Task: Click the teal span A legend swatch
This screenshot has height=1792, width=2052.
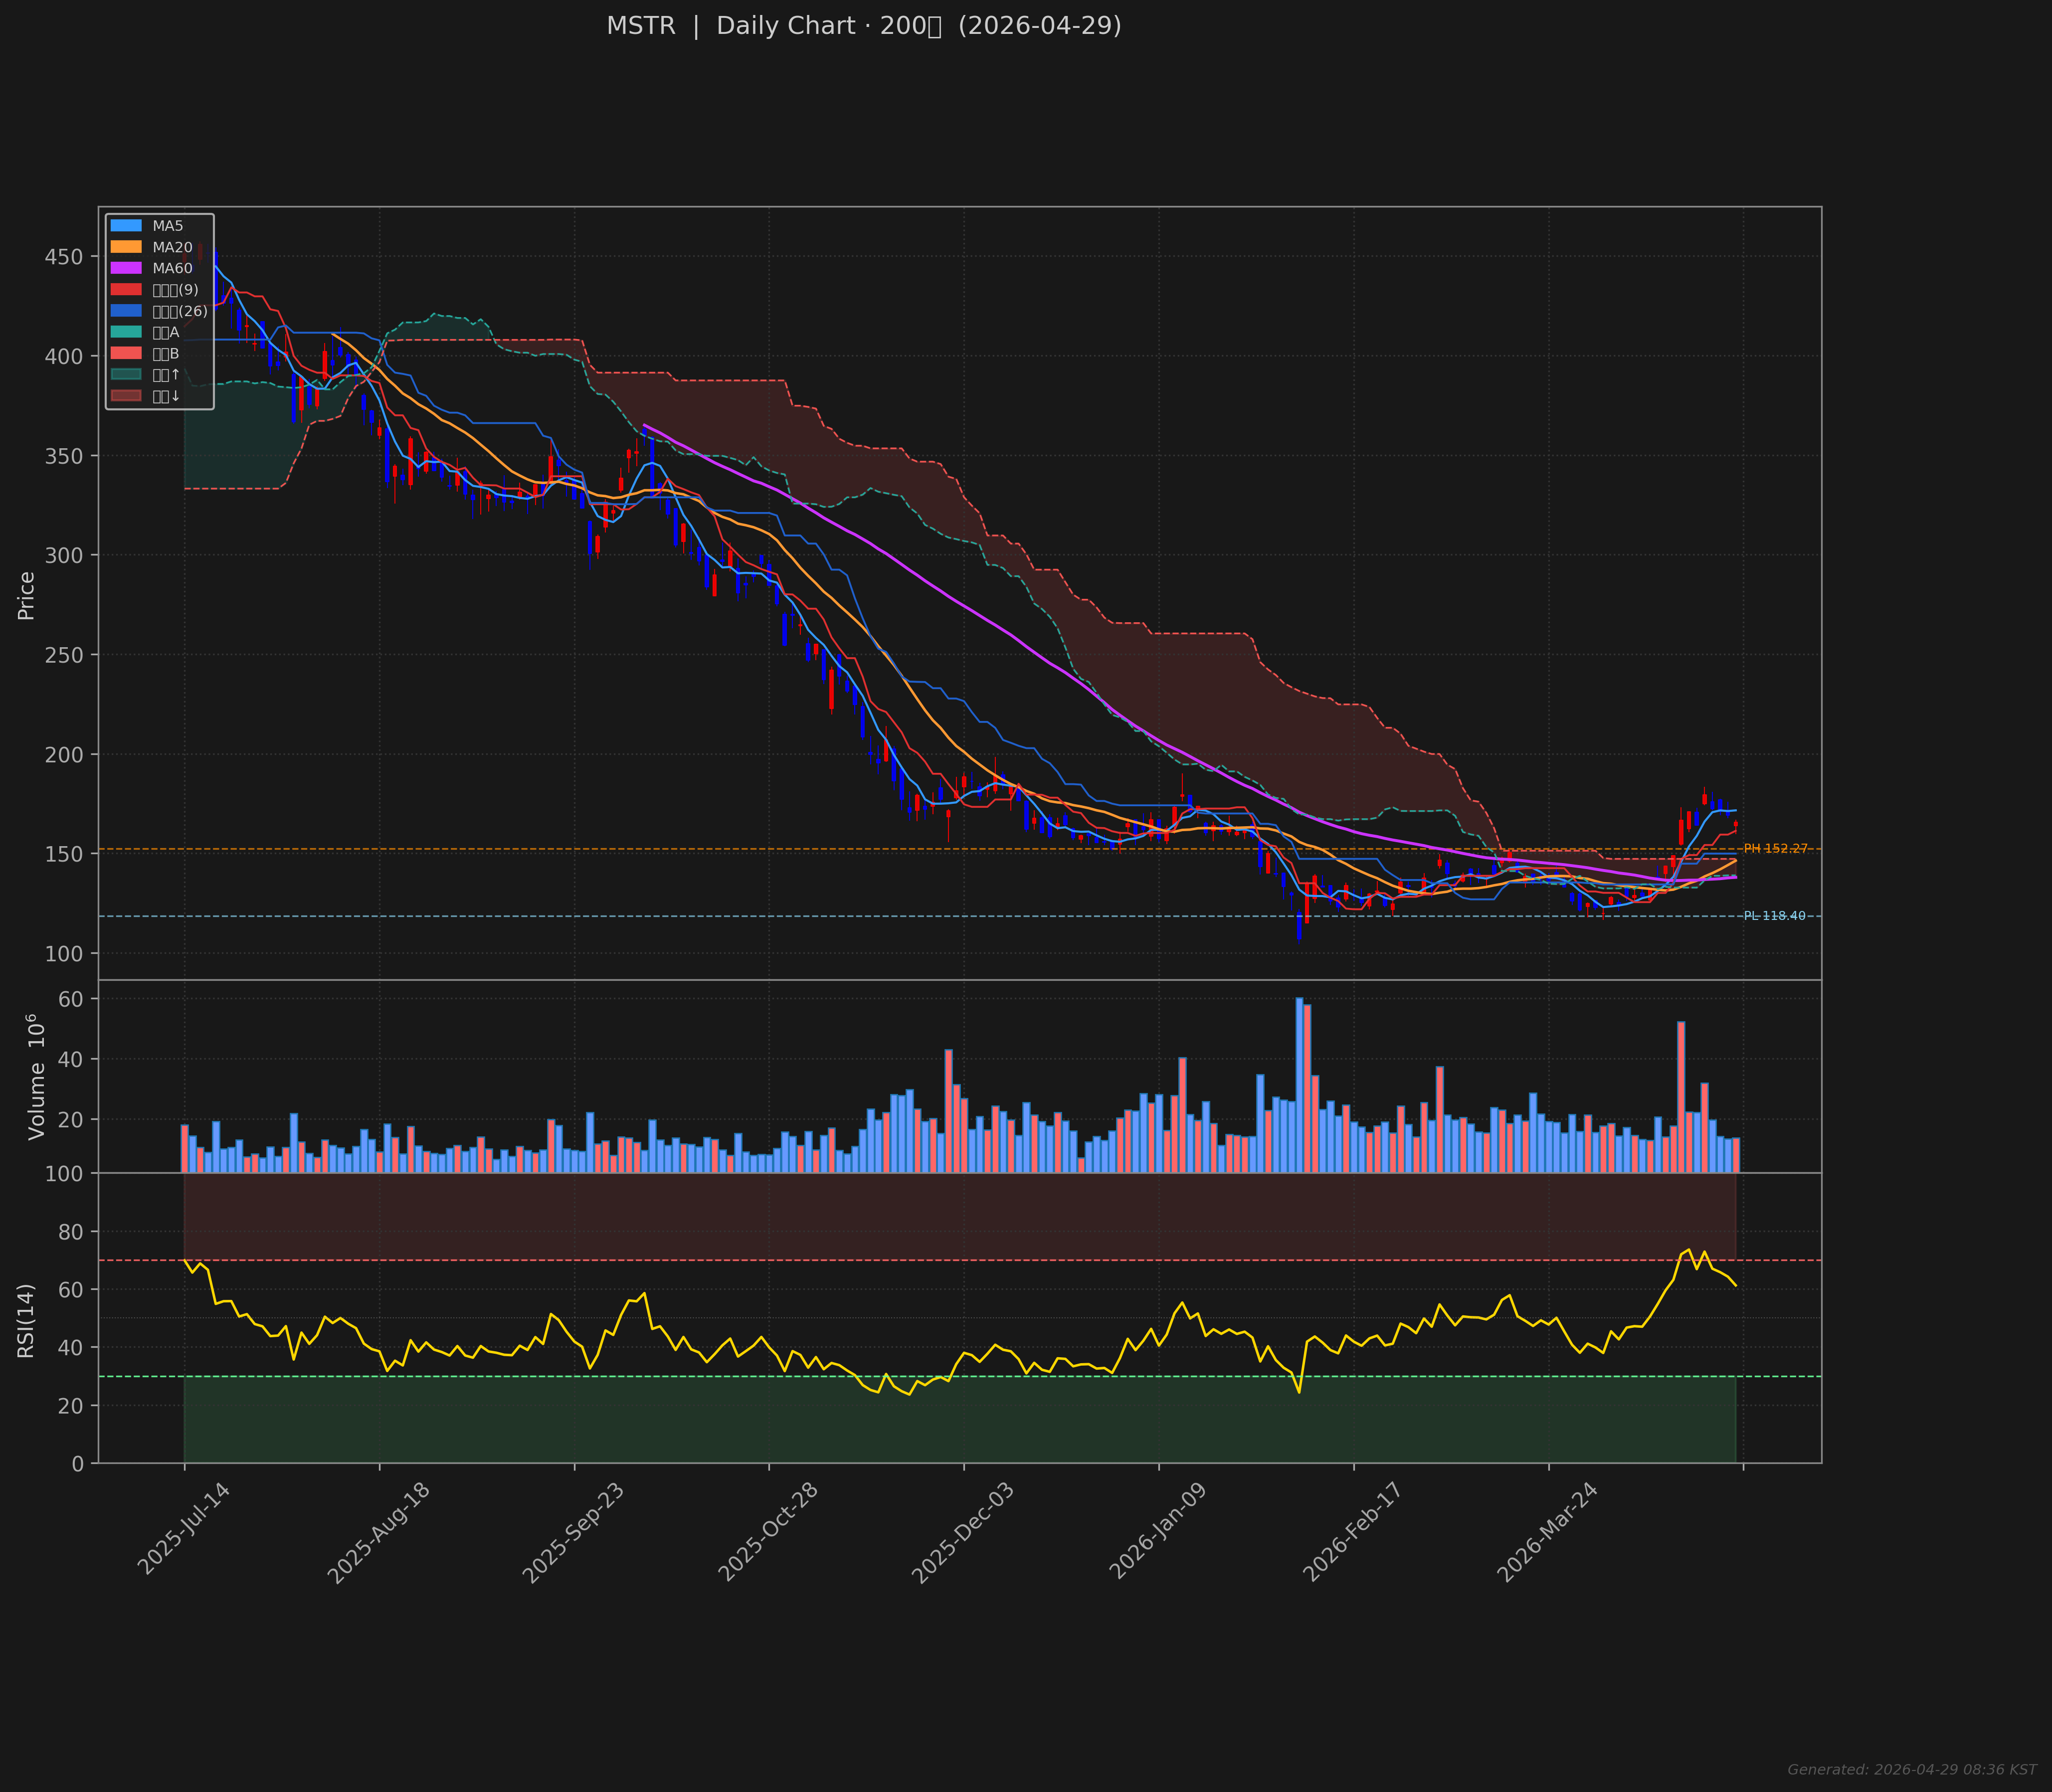Action: click(126, 332)
